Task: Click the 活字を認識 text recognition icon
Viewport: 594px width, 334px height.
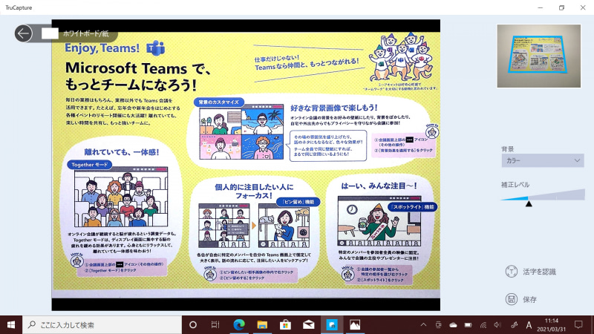Action: [512, 272]
